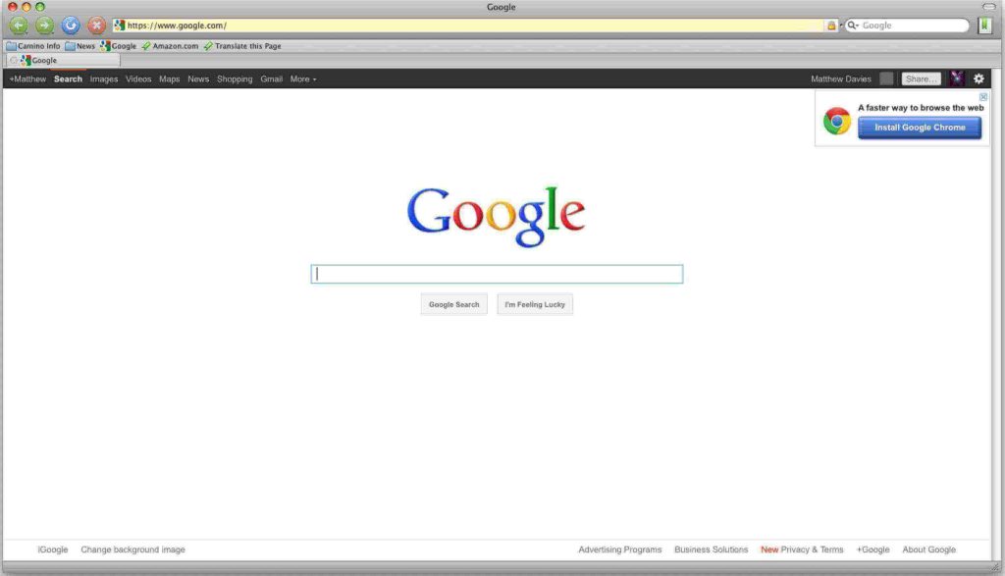Open the iGoogle footer link
The image size is (1005, 576).
53,550
